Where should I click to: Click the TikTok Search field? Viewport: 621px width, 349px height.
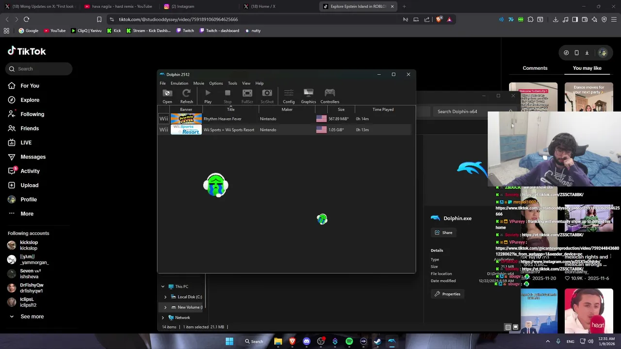click(40, 69)
